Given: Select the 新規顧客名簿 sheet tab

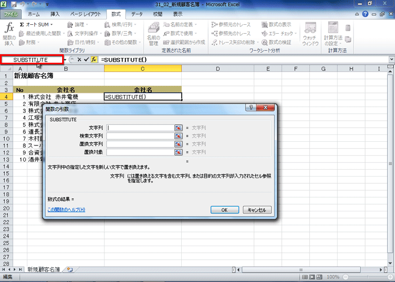Looking at the screenshot, I should click(x=44, y=269).
